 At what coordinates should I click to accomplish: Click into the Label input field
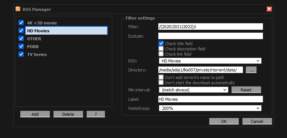click(x=210, y=99)
